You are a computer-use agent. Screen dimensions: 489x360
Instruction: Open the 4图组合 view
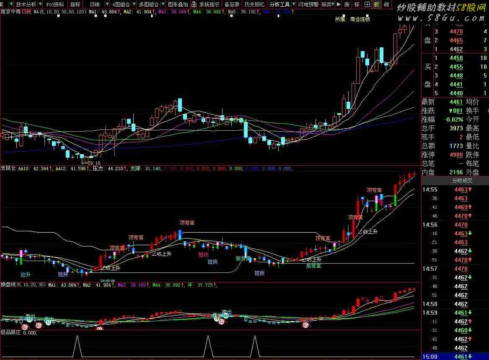pyautogui.click(x=121, y=4)
